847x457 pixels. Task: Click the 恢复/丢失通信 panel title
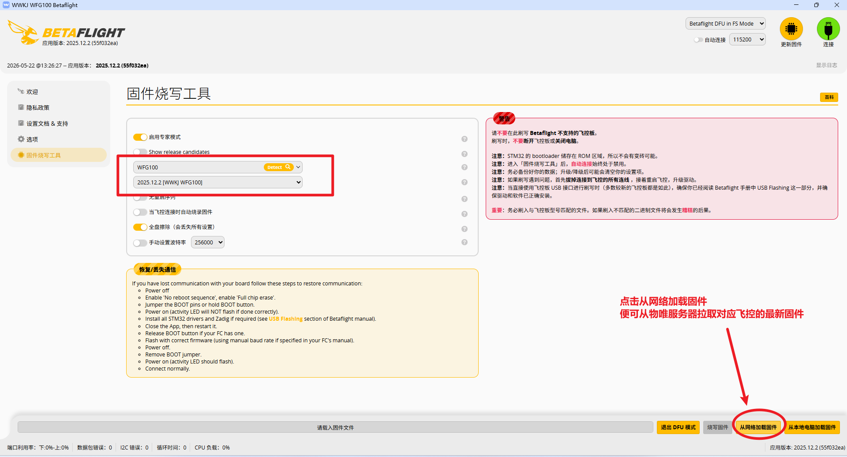tap(157, 270)
